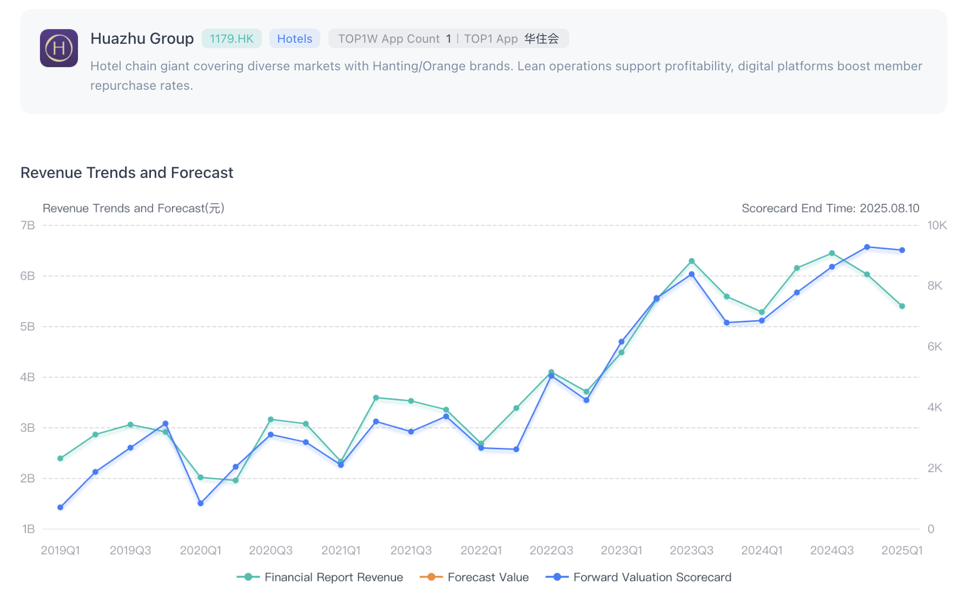
Task: Toggle the Forecast Value series visibility
Action: 488,577
